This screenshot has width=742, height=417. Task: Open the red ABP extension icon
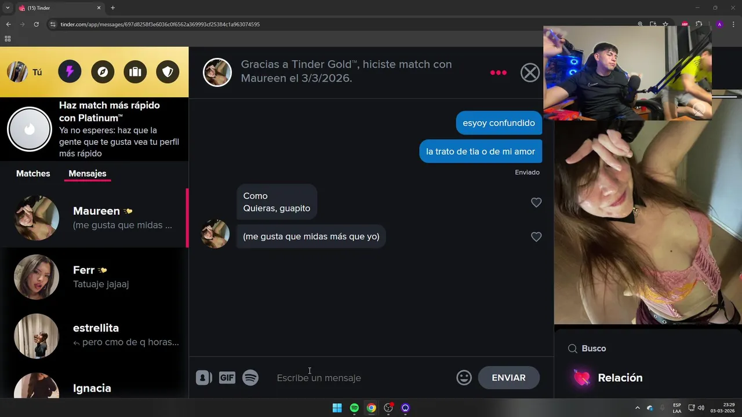coord(685,24)
